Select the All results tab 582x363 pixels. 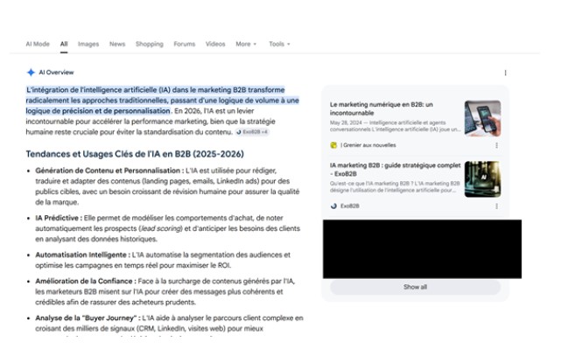(x=64, y=44)
